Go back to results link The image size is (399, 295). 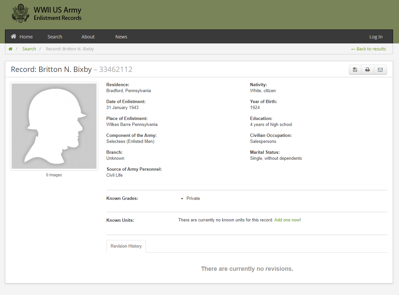368,49
